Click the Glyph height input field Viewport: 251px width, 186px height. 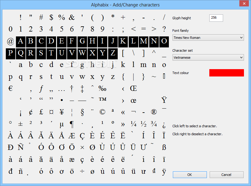pos(216,18)
